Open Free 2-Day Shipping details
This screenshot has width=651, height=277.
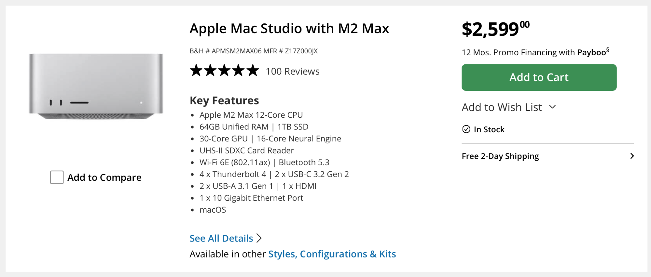(x=500, y=156)
